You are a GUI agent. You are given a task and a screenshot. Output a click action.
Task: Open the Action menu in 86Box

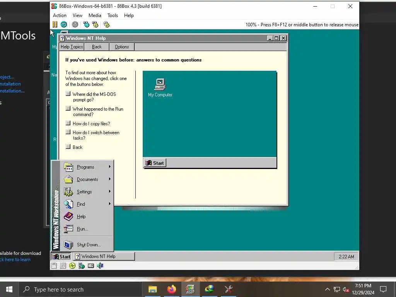click(x=60, y=15)
